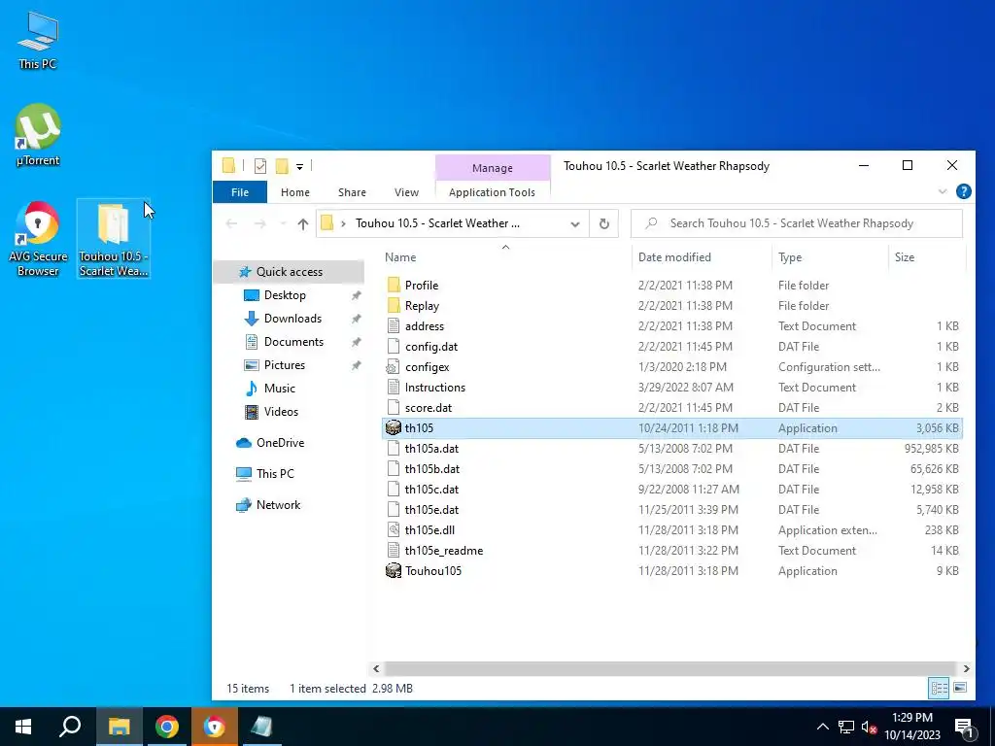The width and height of the screenshot is (995, 746).
Task: Click the Search Touhou 10.5 search box
Action: click(x=797, y=224)
